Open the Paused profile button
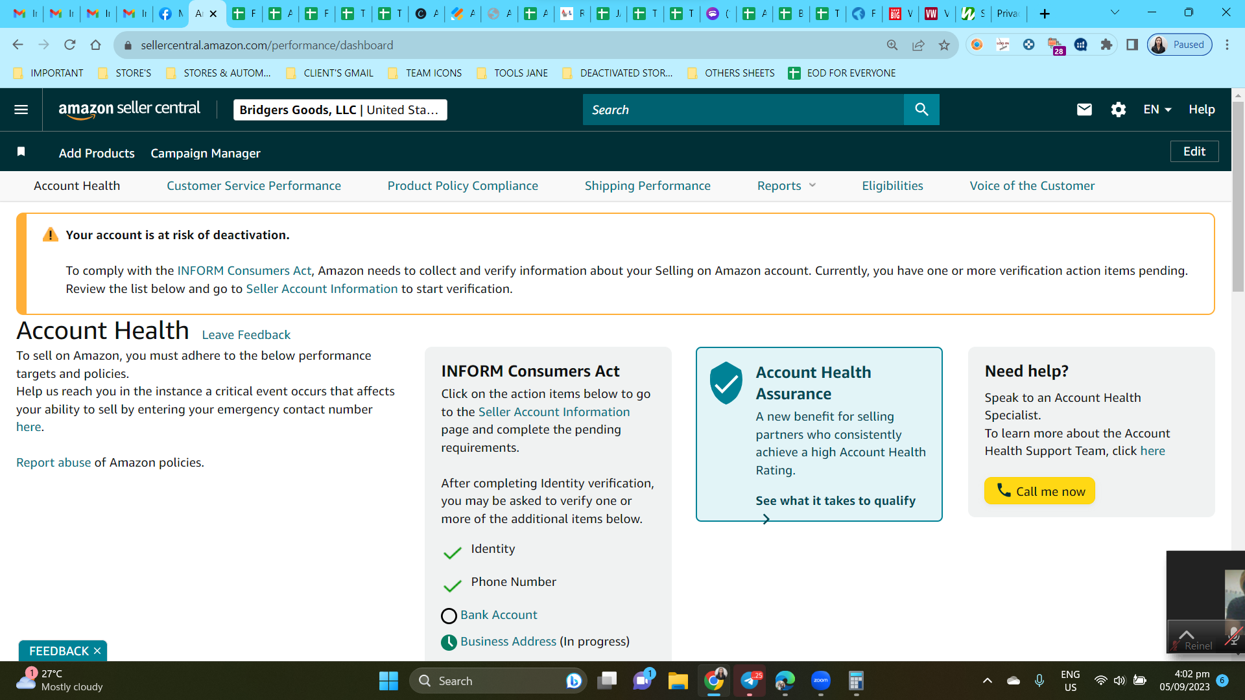This screenshot has width=1245, height=700. pyautogui.click(x=1180, y=45)
